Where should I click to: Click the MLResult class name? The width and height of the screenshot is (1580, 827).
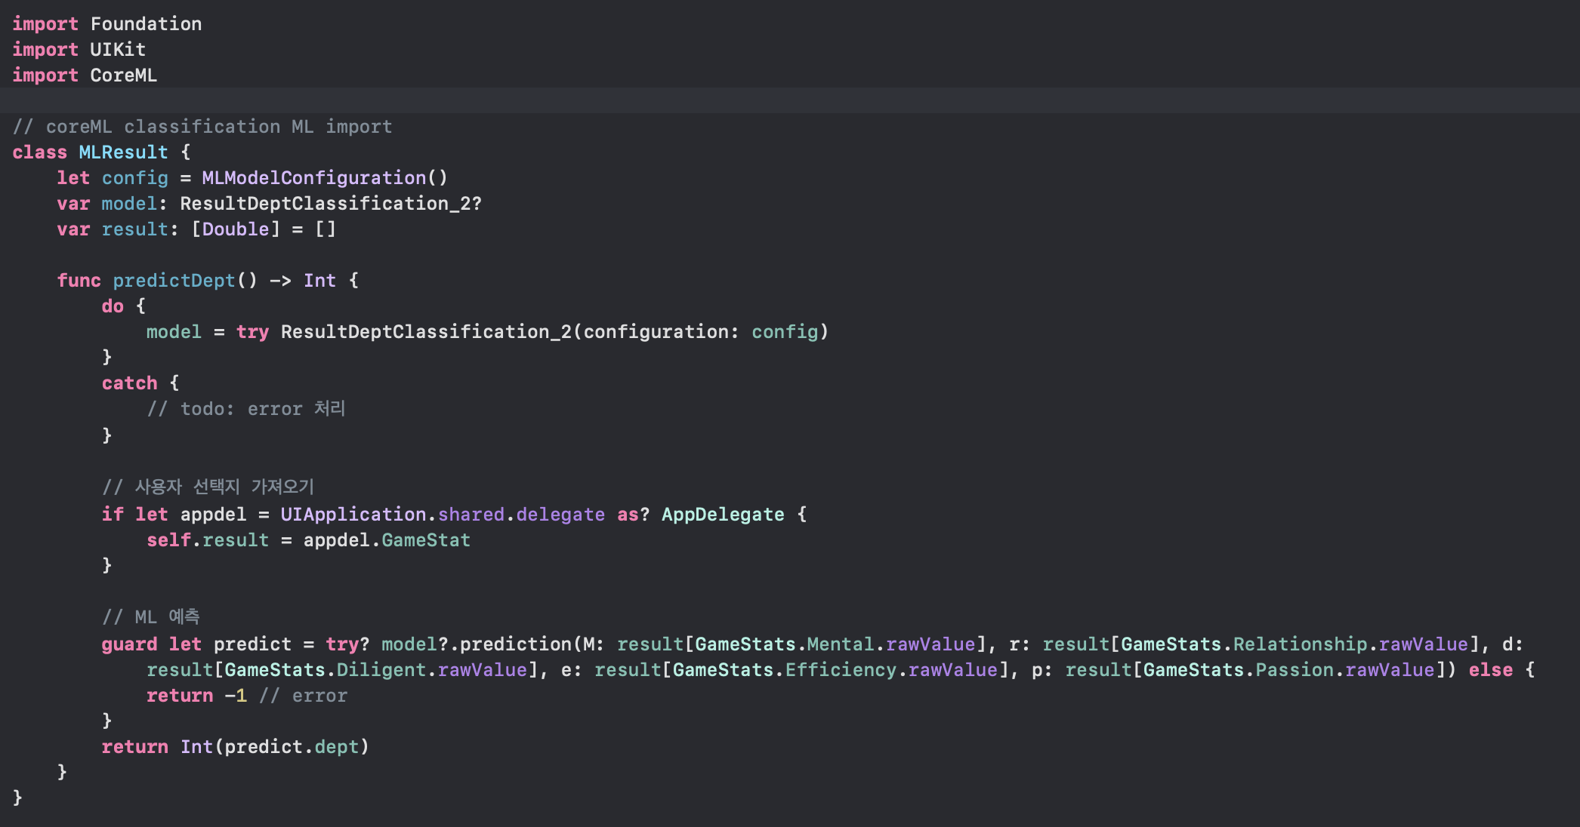click(123, 152)
